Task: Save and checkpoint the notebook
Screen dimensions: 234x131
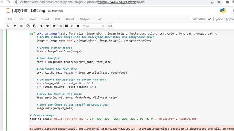Action: click(8, 26)
